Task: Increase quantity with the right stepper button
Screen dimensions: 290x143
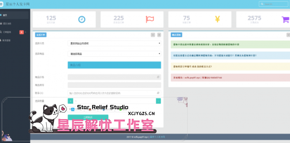Action: click(158, 101)
